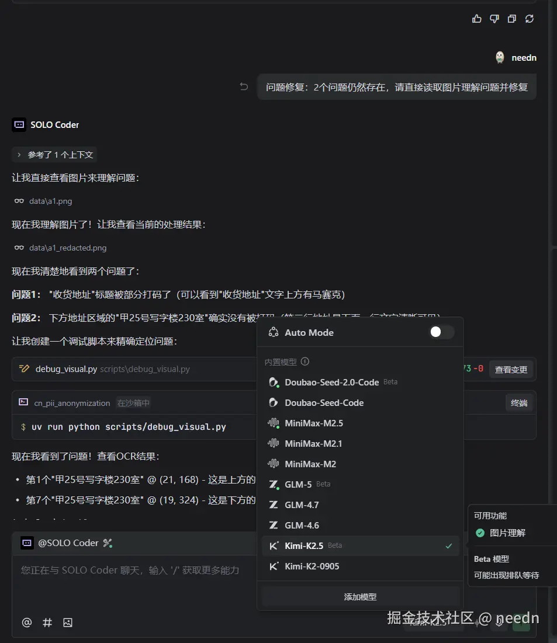The width and height of the screenshot is (557, 643).
Task: Click the green check icon beside 图片理解
Action: 480,533
